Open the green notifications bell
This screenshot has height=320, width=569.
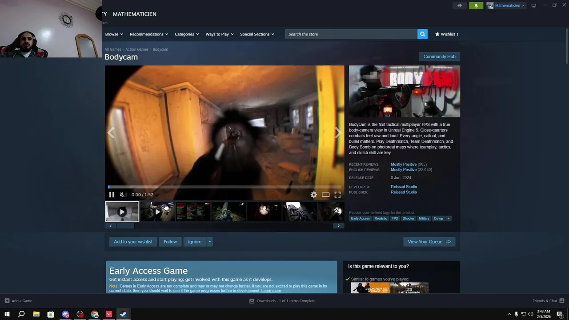[476, 5]
